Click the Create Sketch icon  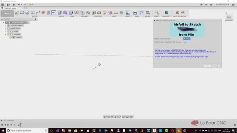(17, 13)
